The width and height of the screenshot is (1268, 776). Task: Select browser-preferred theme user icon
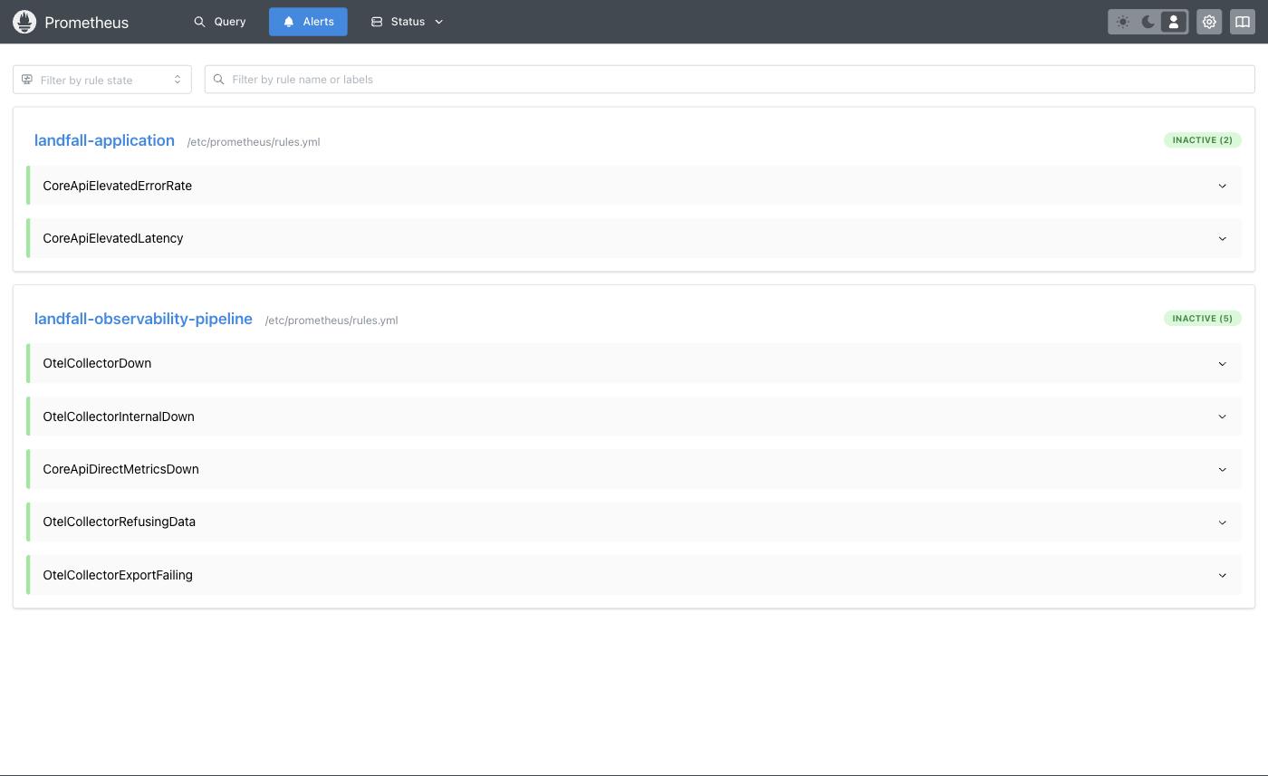[x=1174, y=22]
